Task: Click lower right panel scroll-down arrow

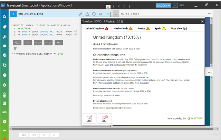Action: pyautogui.click(x=211, y=124)
